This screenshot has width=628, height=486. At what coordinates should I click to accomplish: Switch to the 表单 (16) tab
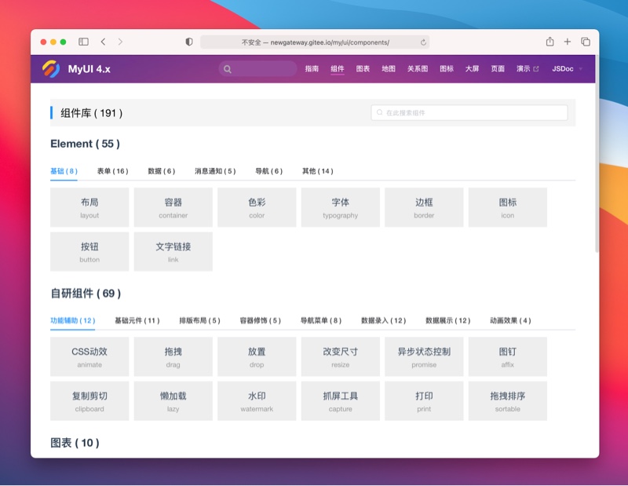(x=113, y=171)
